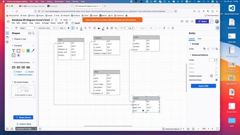Select the Text shape tool
This screenshot has width=240, height=135.
pyautogui.click(x=13, y=51)
